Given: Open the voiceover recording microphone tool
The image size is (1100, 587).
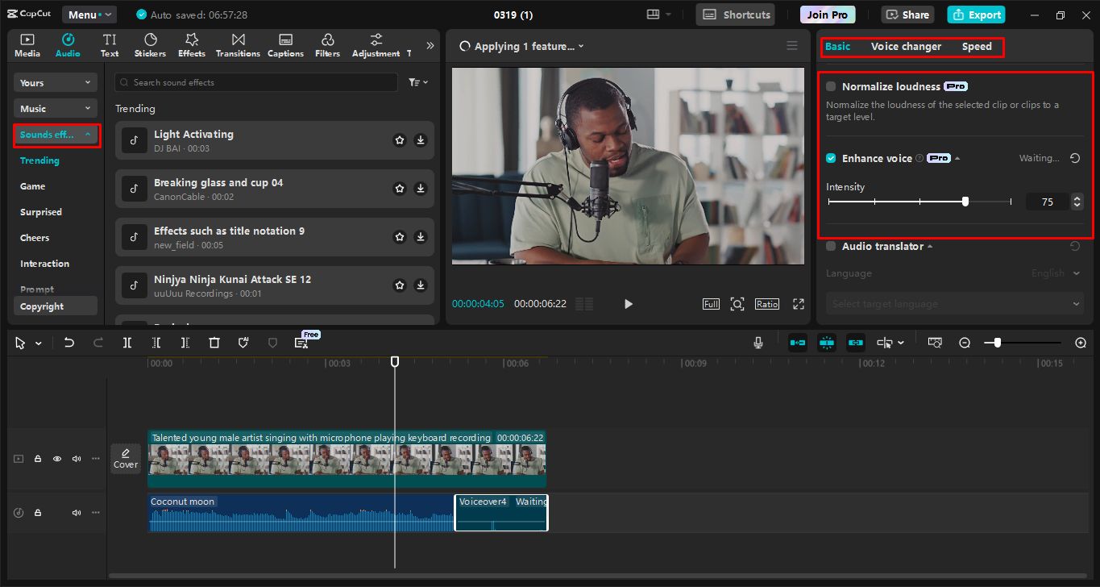Looking at the screenshot, I should tap(758, 342).
